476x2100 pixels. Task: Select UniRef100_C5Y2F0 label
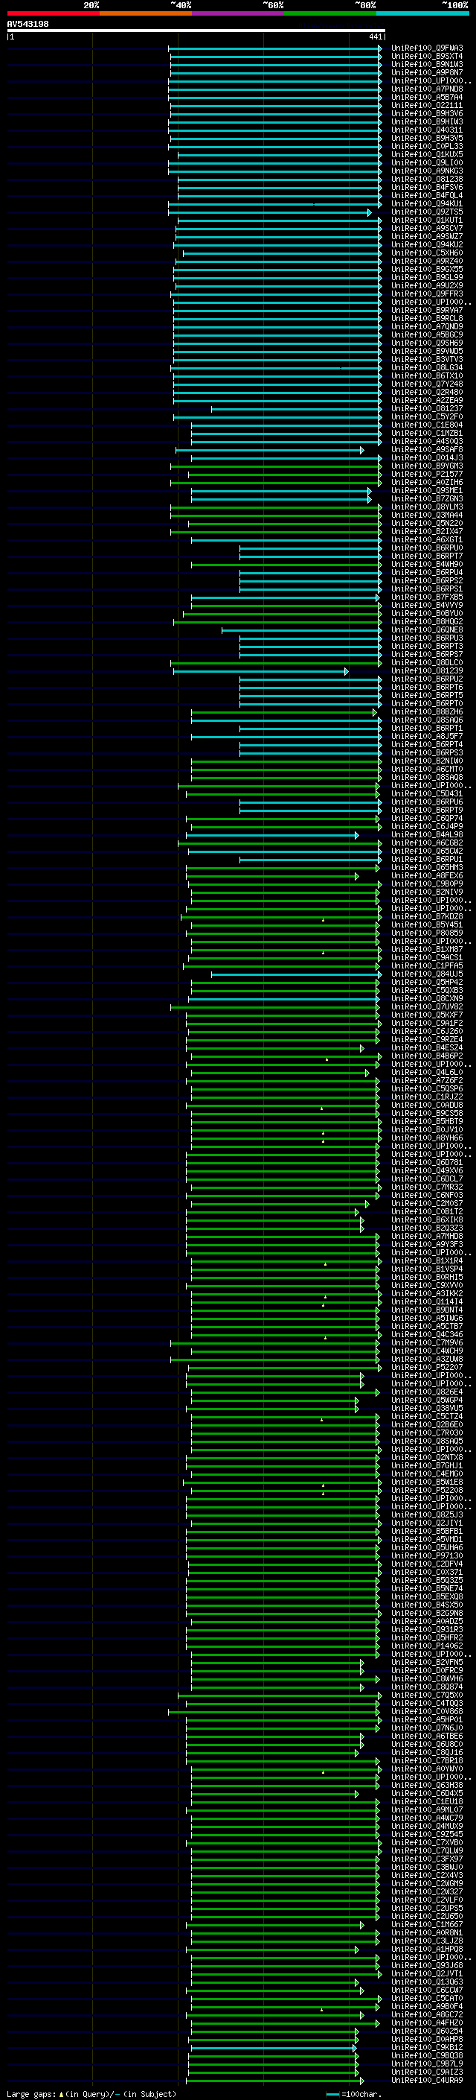coord(427,416)
